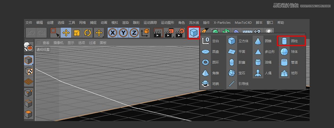Viewport: 334px width, 128px height.
Task: Click the viewport grip icon beside 查看
Action: click(x=38, y=43)
